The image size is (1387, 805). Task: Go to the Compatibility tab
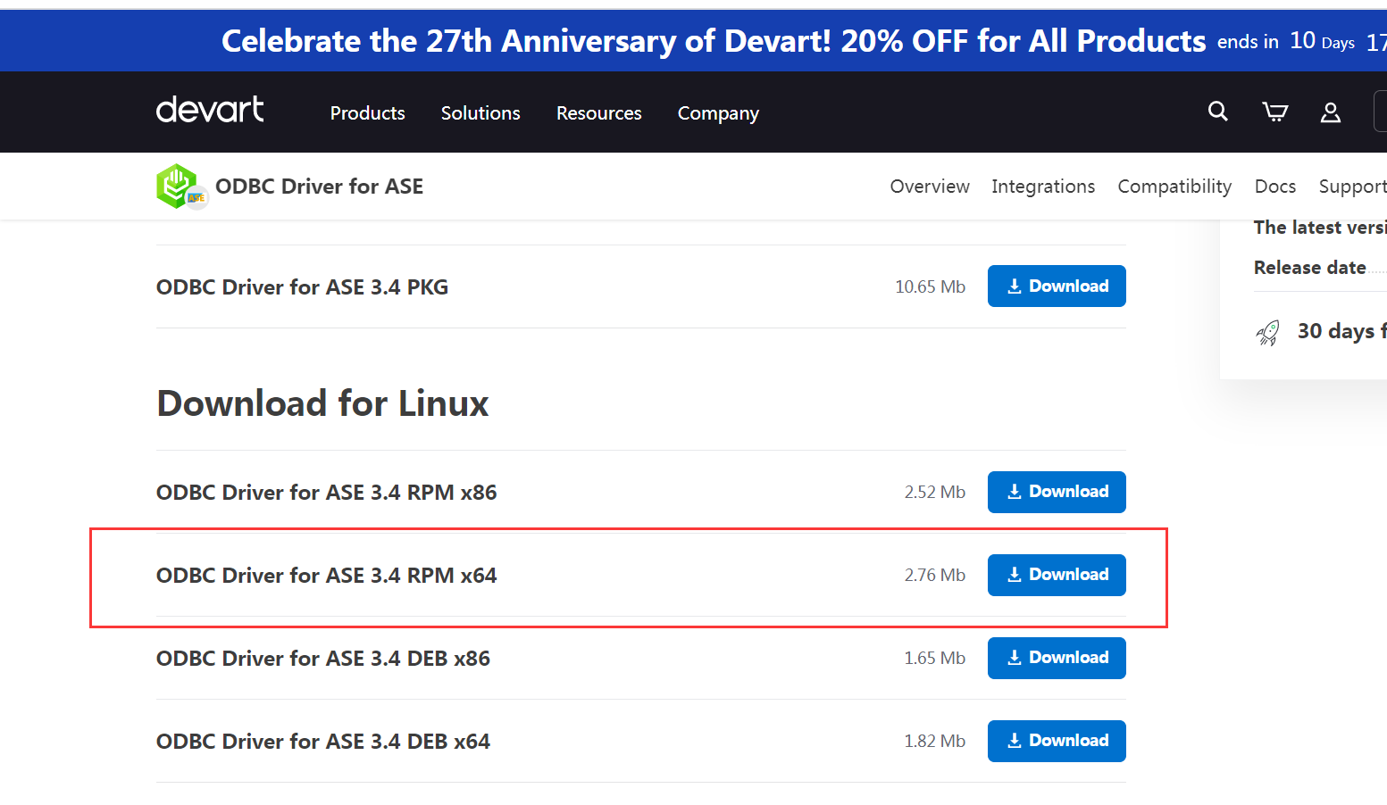click(1174, 187)
